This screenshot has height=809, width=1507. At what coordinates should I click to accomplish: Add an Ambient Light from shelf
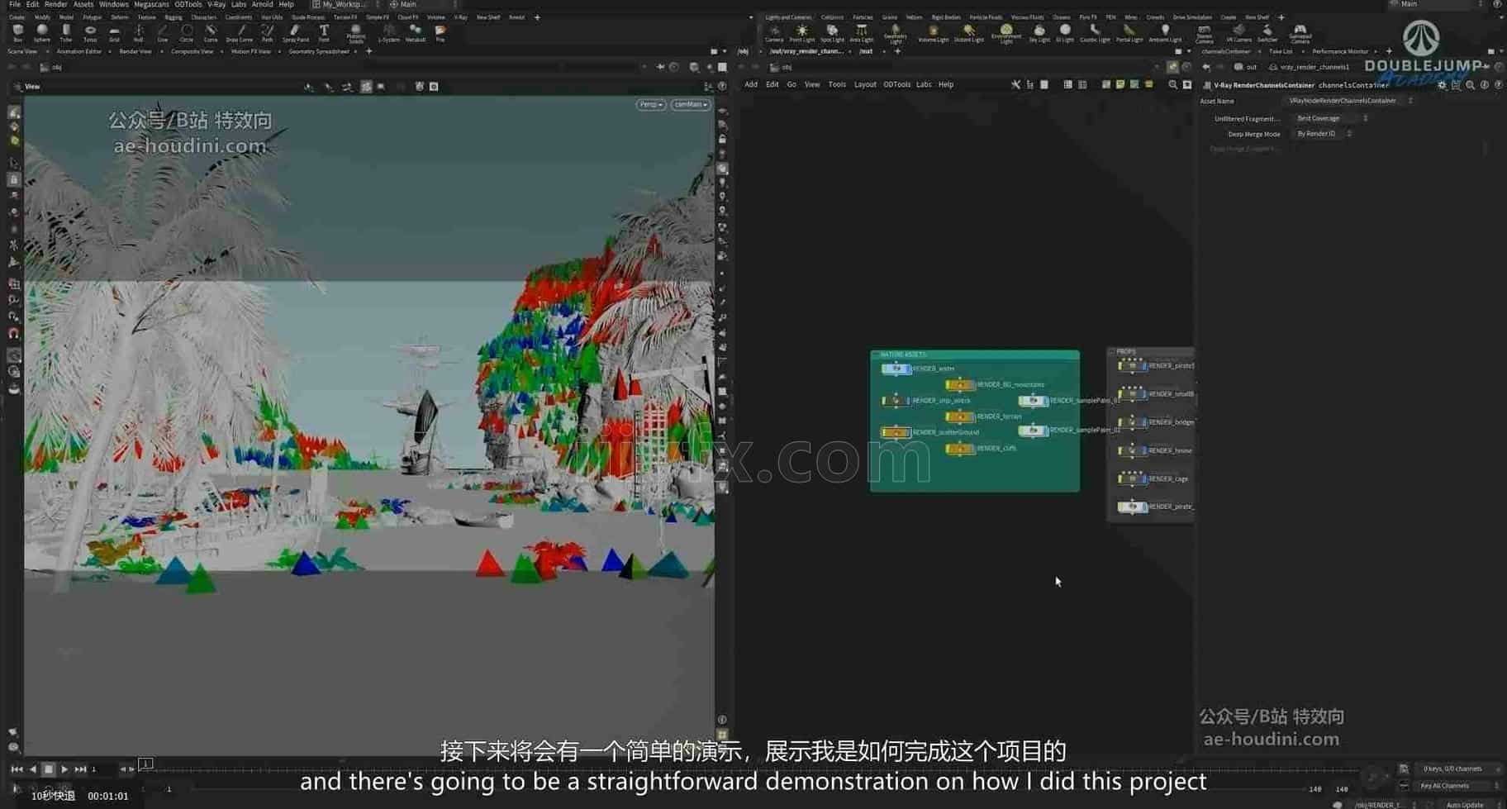point(1165,33)
